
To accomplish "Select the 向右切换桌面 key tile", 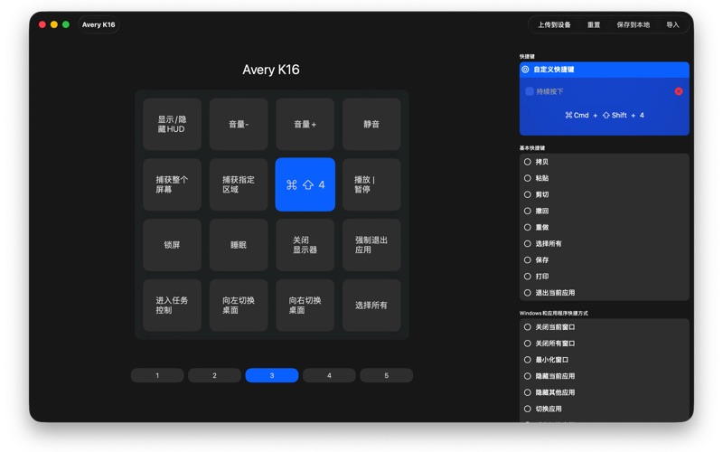I will [x=305, y=306].
